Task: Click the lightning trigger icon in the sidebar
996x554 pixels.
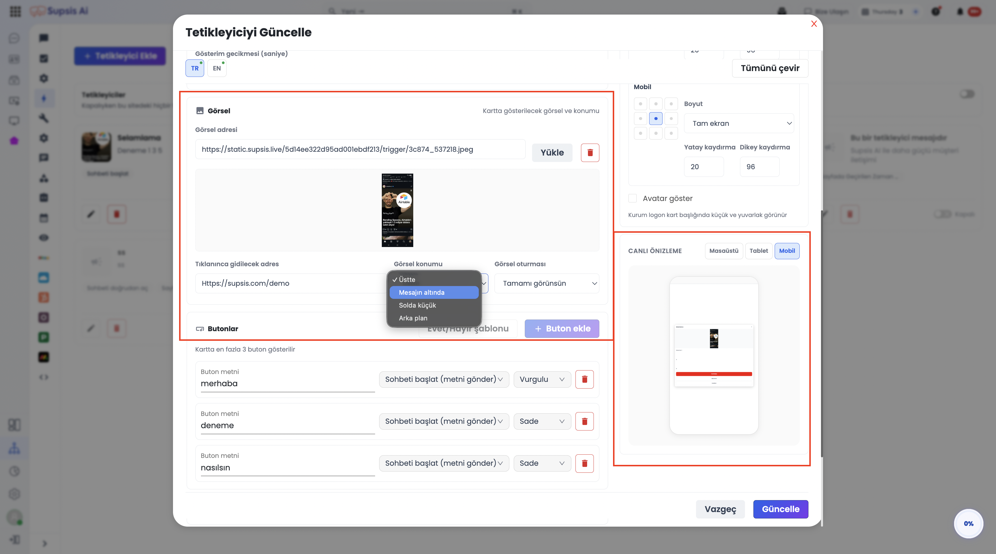Action: pyautogui.click(x=44, y=98)
